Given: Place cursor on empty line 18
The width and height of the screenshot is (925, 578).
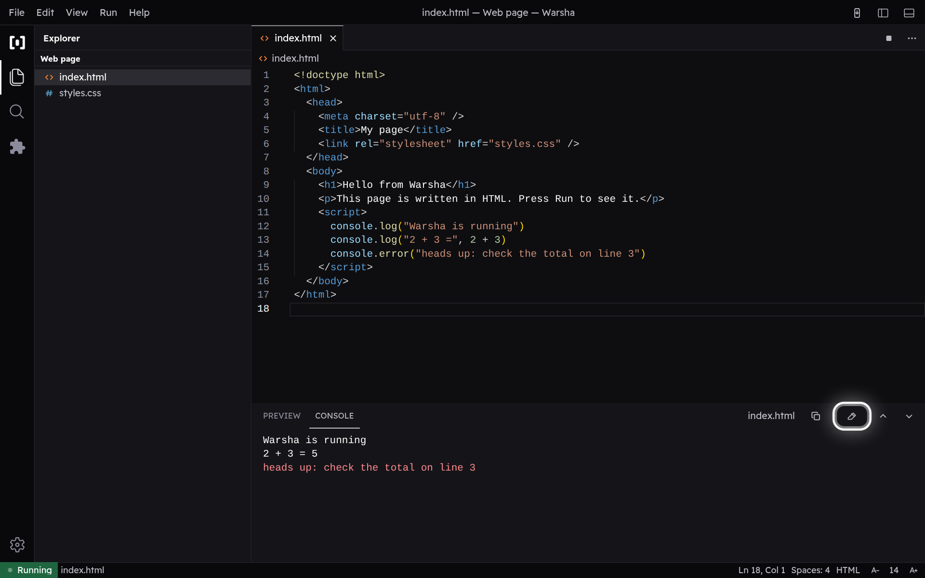Looking at the screenshot, I should click(607, 309).
